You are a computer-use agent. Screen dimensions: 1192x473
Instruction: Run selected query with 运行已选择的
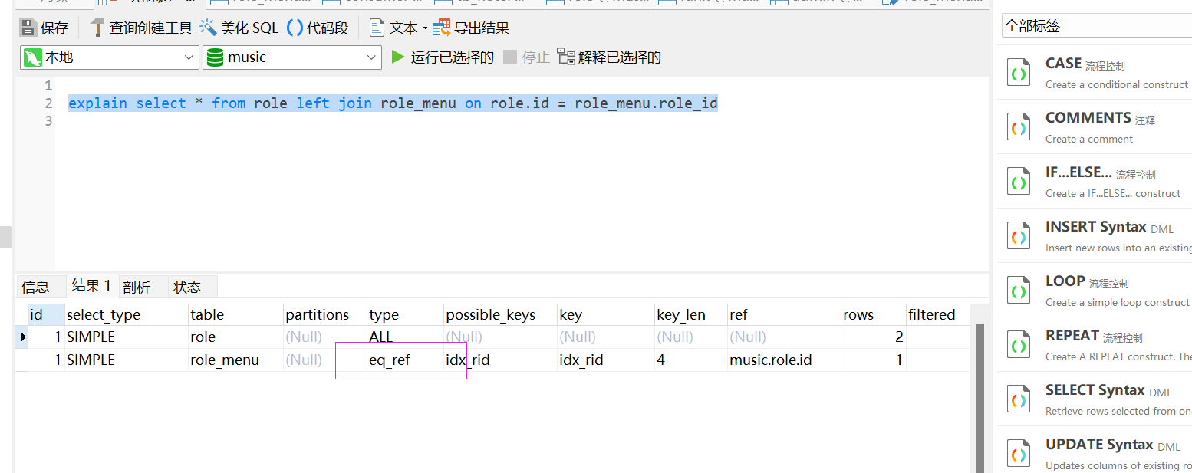click(443, 57)
